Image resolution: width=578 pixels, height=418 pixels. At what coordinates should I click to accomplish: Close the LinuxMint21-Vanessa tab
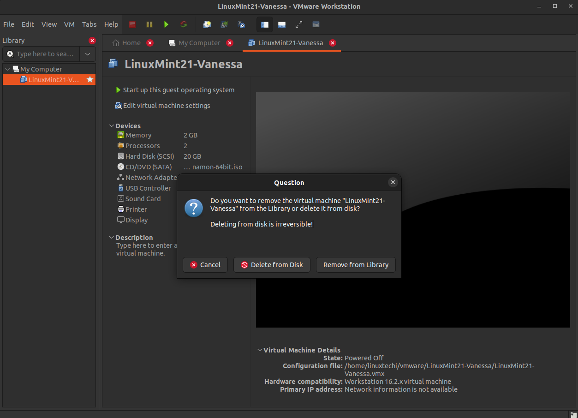click(x=333, y=43)
